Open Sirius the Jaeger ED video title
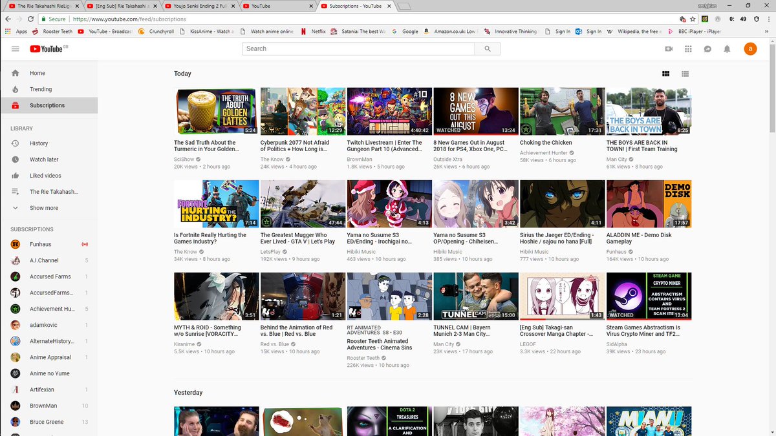 coord(557,238)
